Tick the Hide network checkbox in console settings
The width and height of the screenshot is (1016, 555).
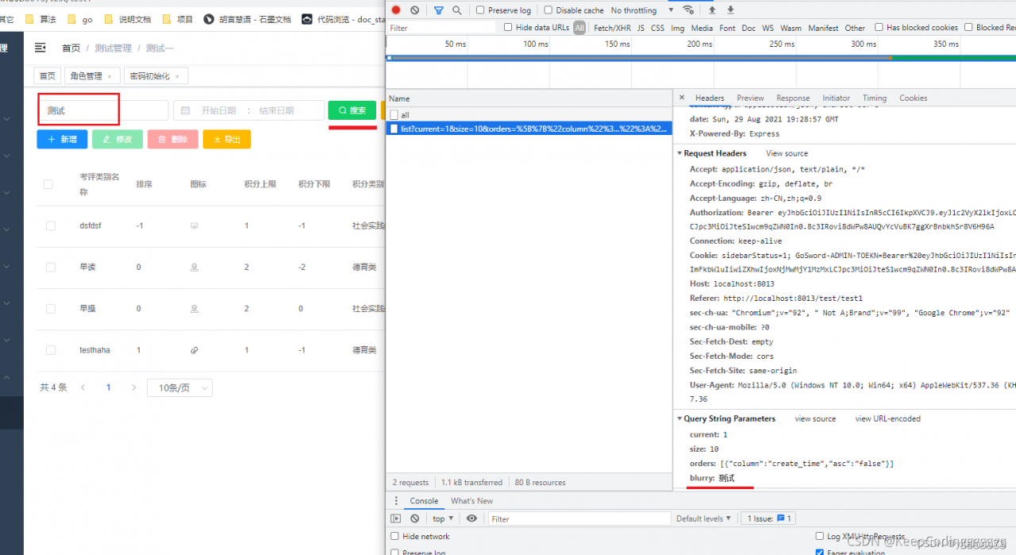coord(394,536)
